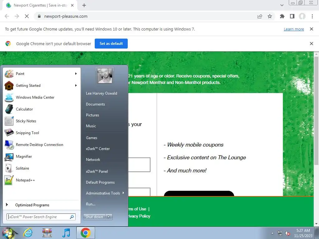Click the Privacy Policy footer link

coord(139,216)
